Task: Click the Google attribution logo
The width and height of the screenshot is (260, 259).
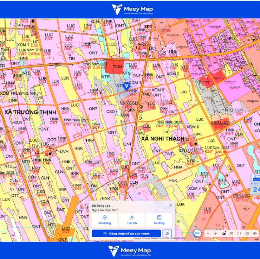Action: pos(137,239)
